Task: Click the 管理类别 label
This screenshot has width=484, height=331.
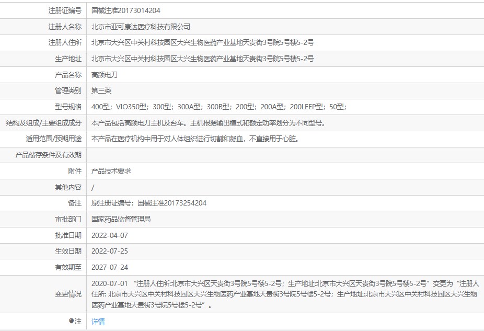Action: click(x=68, y=90)
